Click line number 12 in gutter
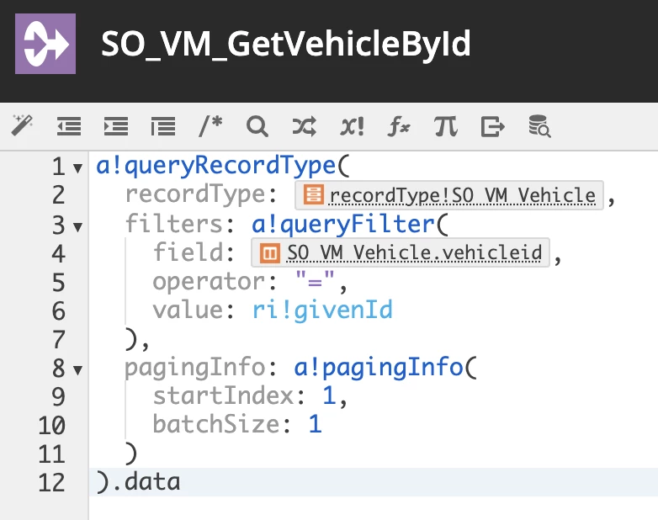Viewport: 658px width, 520px height. 51,482
